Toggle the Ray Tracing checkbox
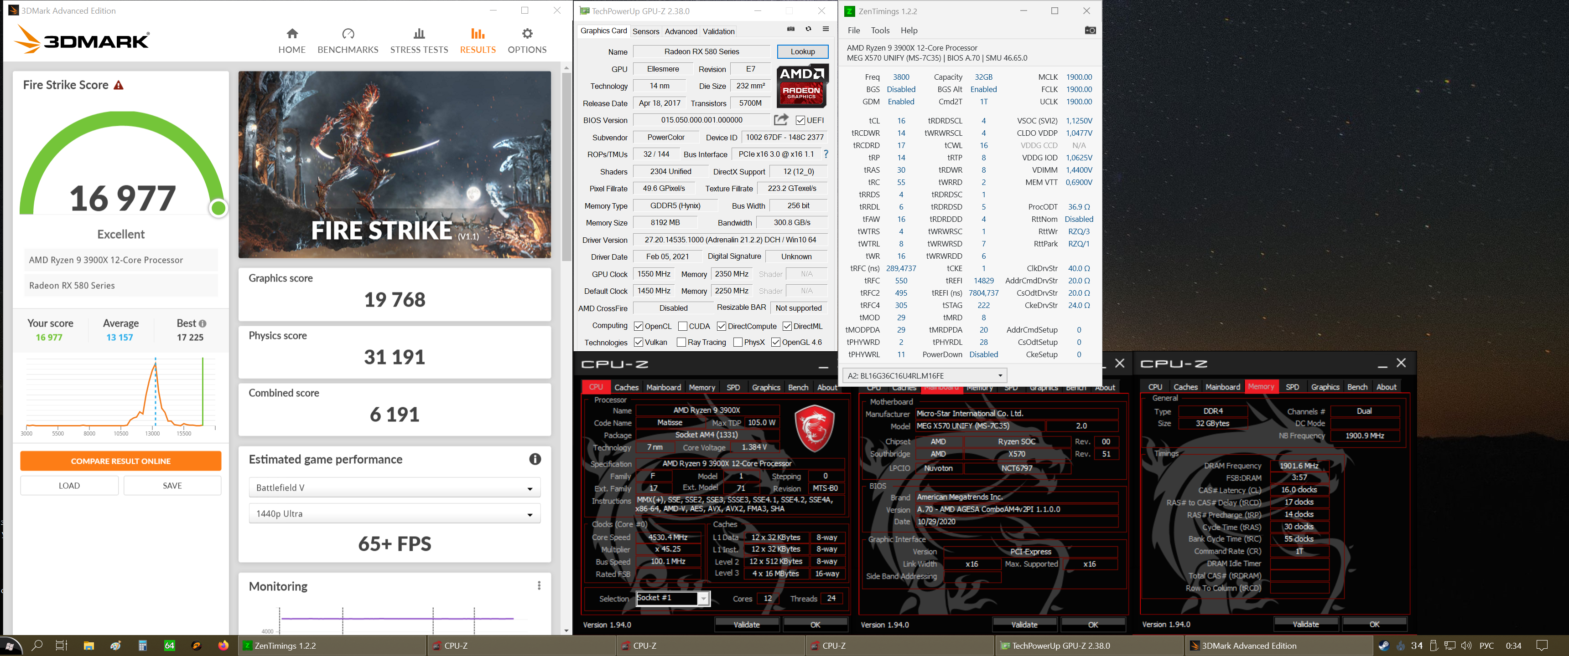1569x656 pixels. [x=681, y=343]
